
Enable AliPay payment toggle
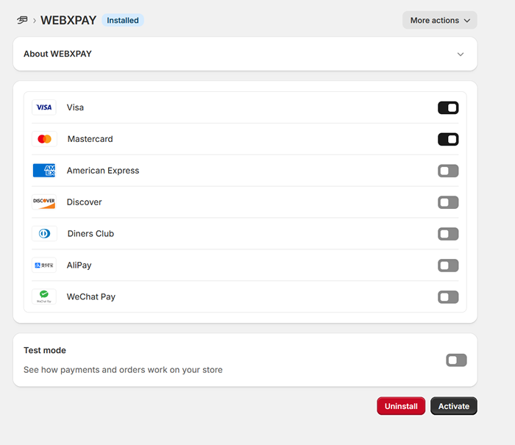(x=448, y=266)
